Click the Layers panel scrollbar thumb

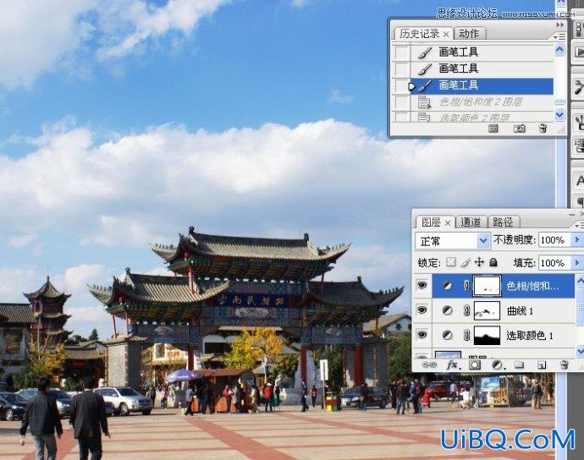pyautogui.click(x=580, y=306)
